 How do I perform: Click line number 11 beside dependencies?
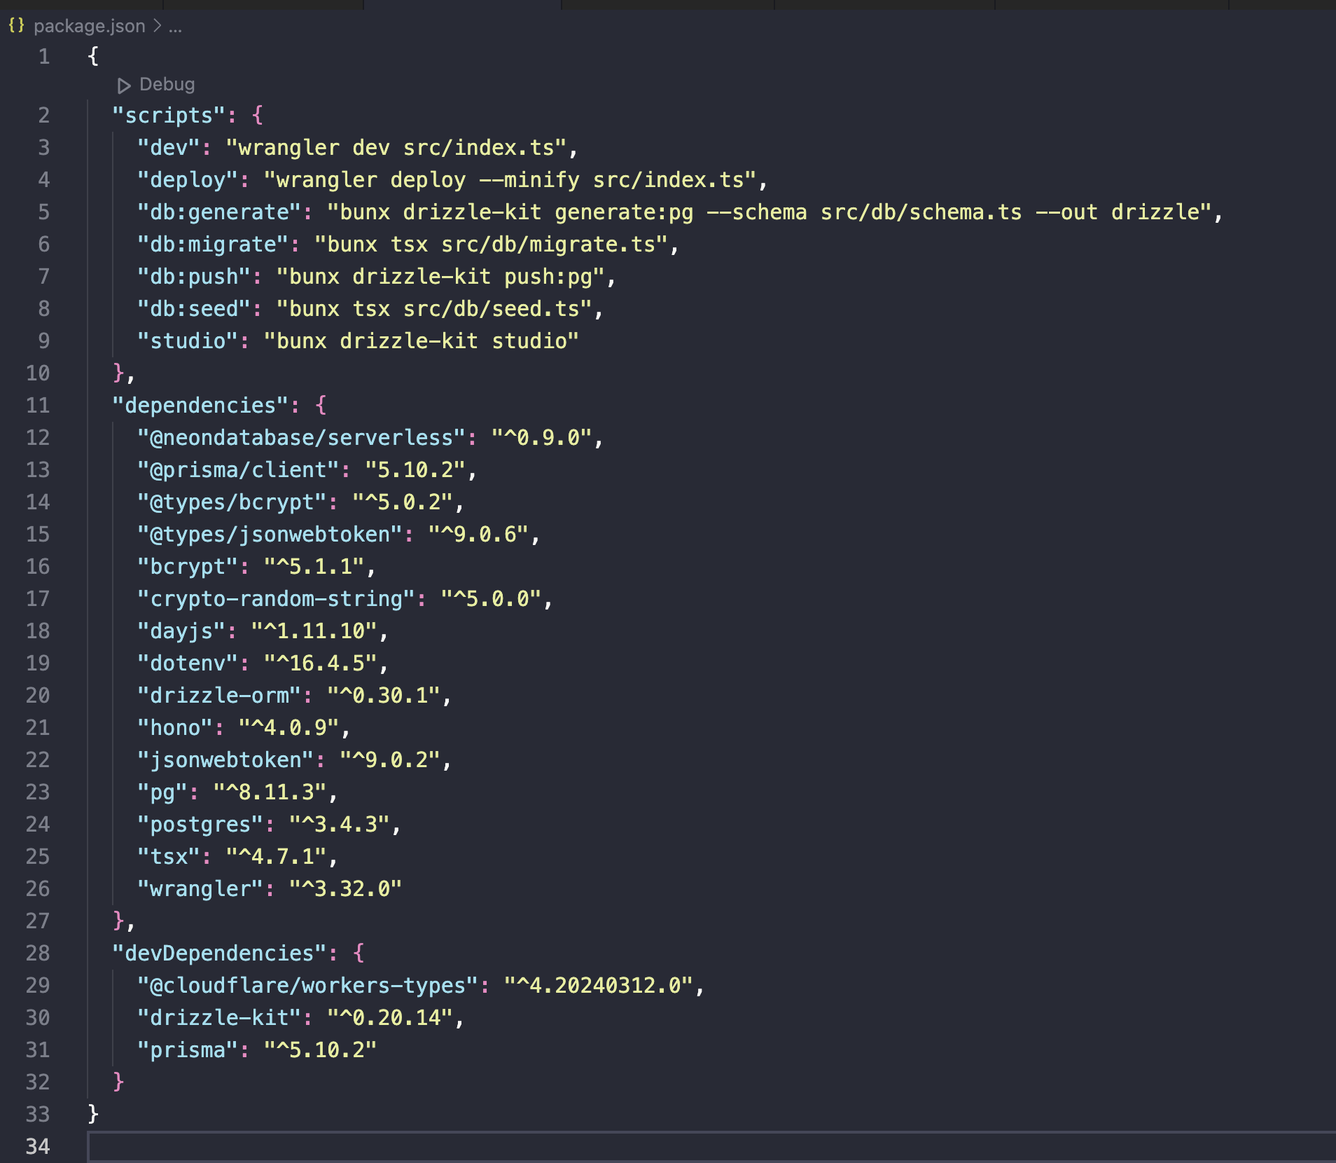click(x=38, y=406)
